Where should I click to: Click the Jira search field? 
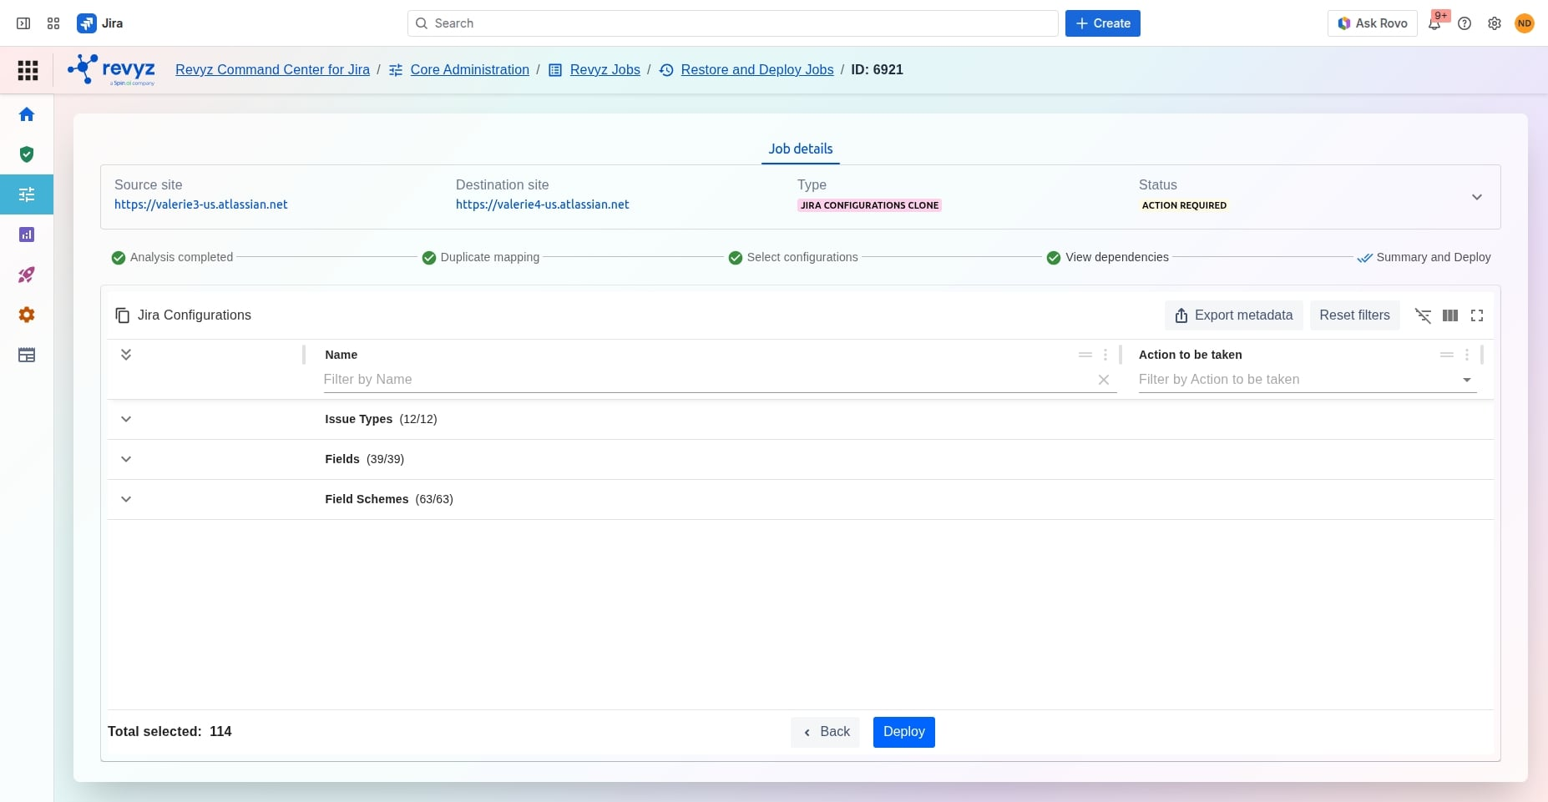[x=733, y=23]
